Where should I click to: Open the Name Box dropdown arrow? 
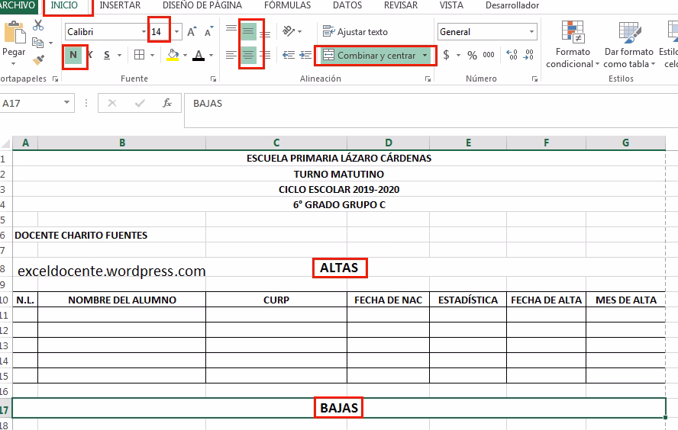pos(67,103)
